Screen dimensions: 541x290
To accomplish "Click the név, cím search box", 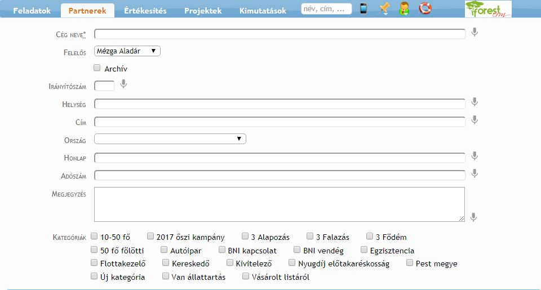I will pyautogui.click(x=326, y=9).
